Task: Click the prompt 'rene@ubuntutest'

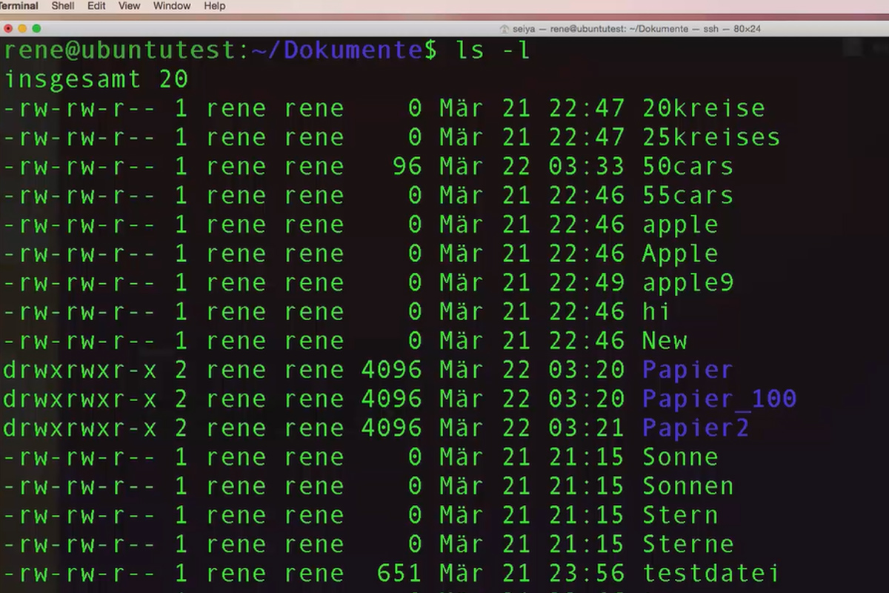Action: (x=121, y=50)
